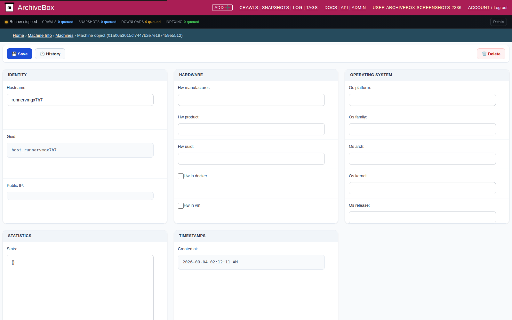
Task: Click the INDEXING 0 queued status
Action: point(182,22)
